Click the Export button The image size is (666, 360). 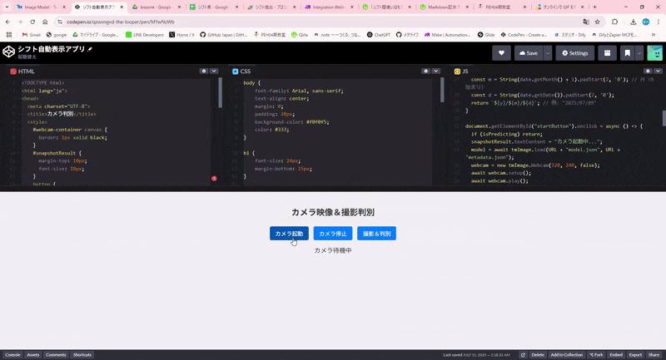pyautogui.click(x=635, y=355)
